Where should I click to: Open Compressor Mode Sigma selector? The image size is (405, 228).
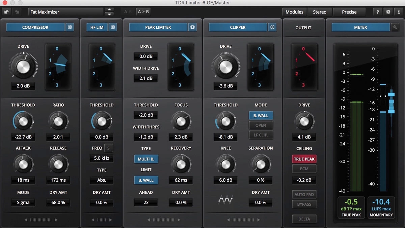(23, 203)
